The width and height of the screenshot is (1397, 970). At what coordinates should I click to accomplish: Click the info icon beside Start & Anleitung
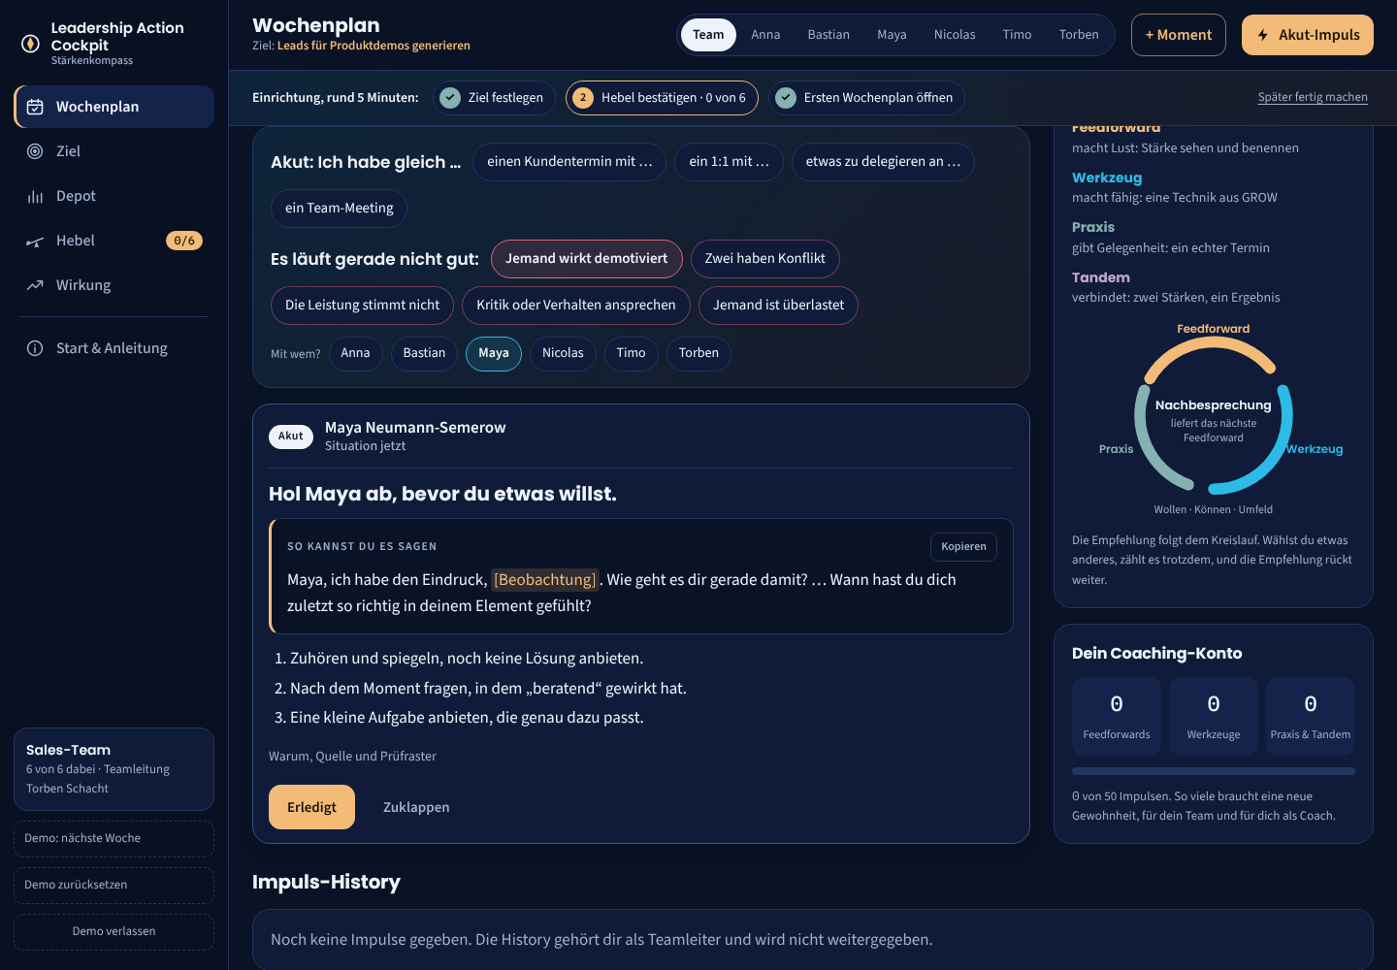click(x=35, y=348)
